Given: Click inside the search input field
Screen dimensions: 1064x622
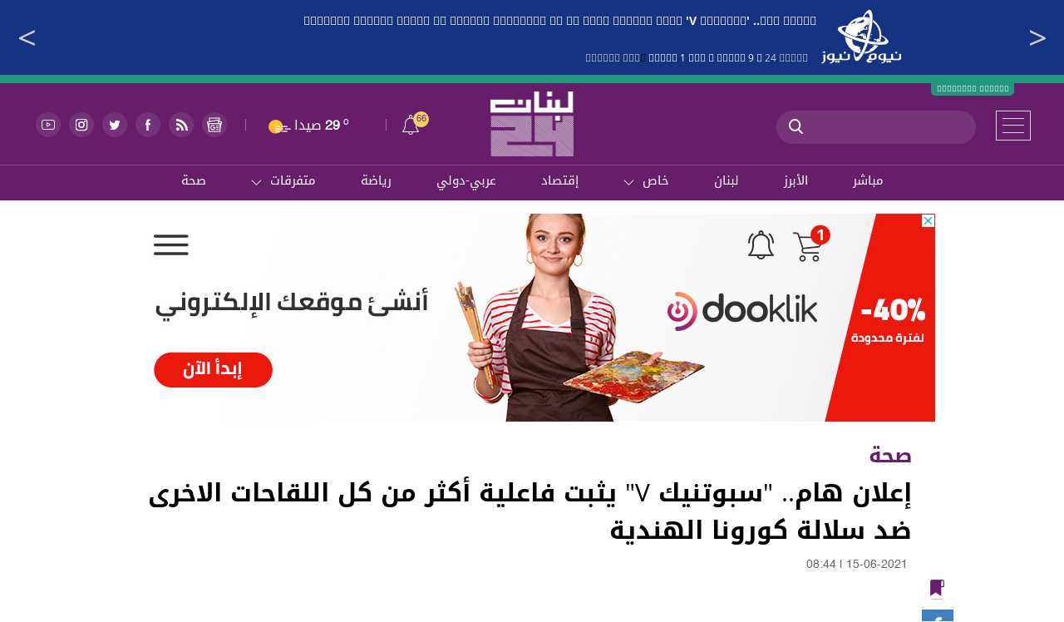Looking at the screenshot, I should coord(888,127).
